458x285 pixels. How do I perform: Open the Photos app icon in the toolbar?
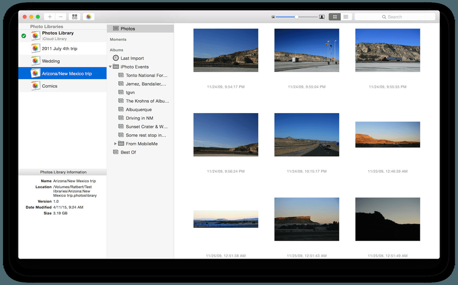88,17
